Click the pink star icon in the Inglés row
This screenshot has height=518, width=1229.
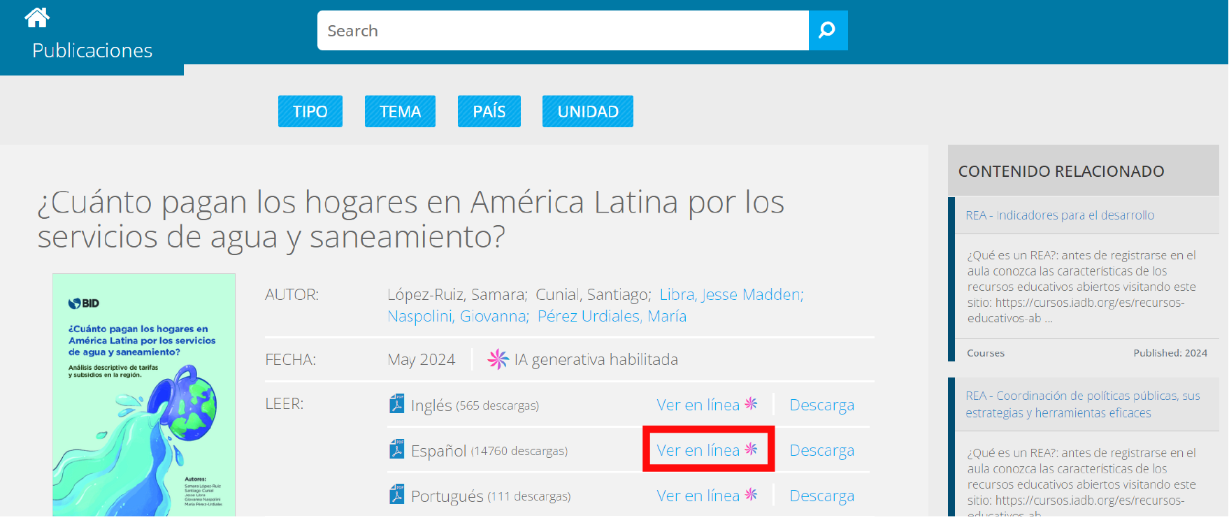[752, 403]
